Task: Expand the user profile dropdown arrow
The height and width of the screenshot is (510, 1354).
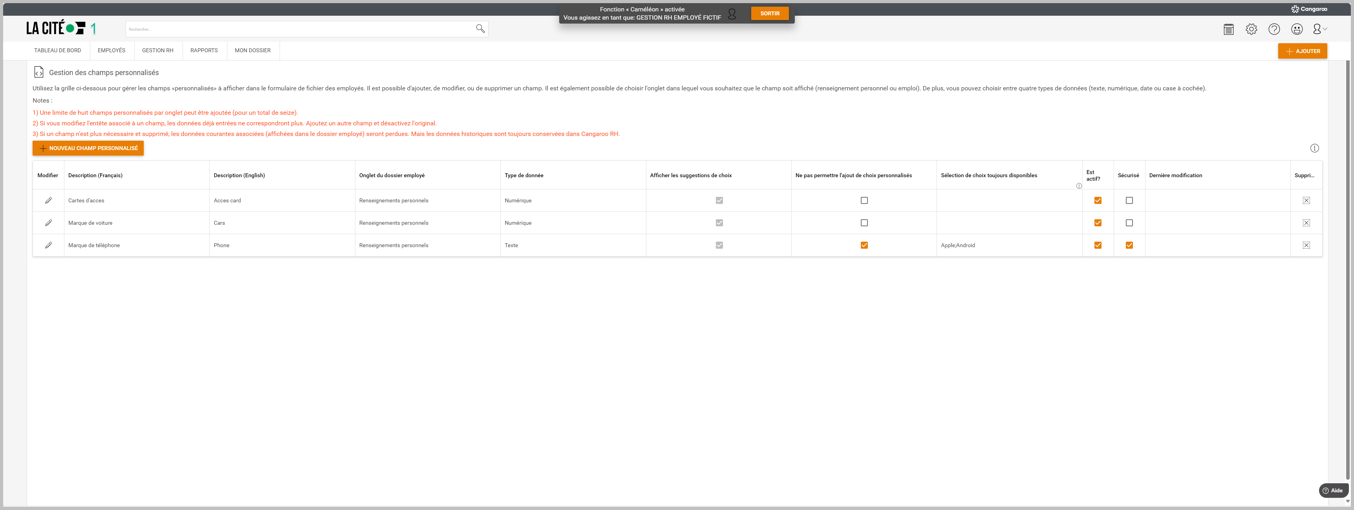Action: tap(1325, 29)
